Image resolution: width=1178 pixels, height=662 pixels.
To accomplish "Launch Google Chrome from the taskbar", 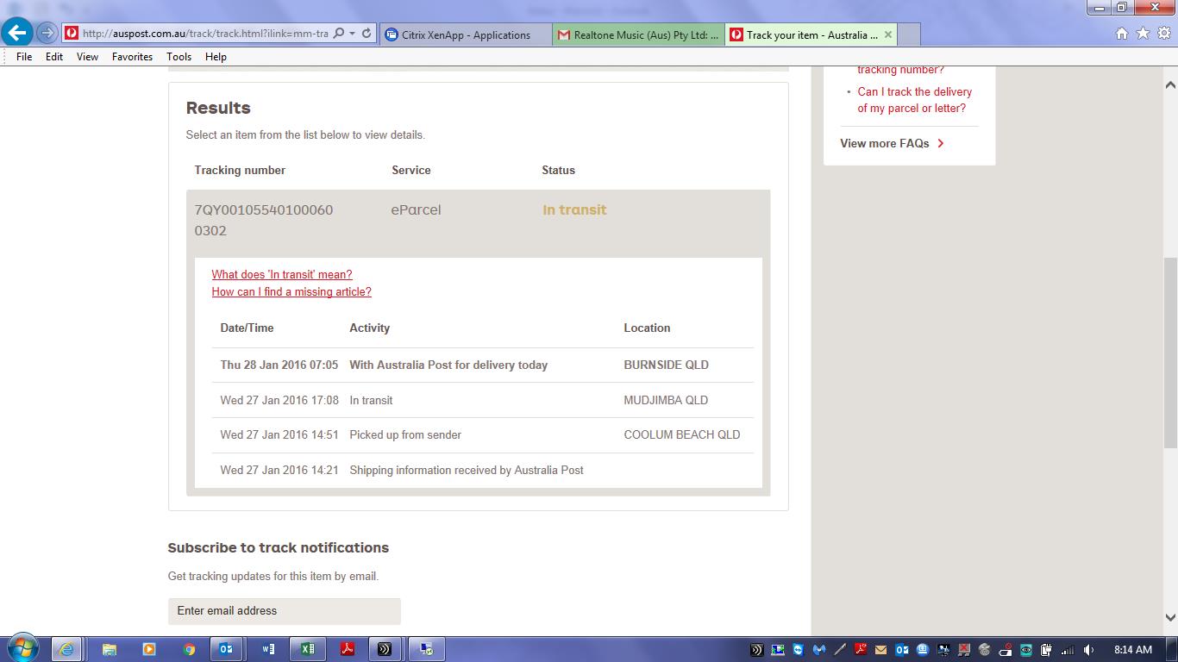I will pyautogui.click(x=189, y=649).
